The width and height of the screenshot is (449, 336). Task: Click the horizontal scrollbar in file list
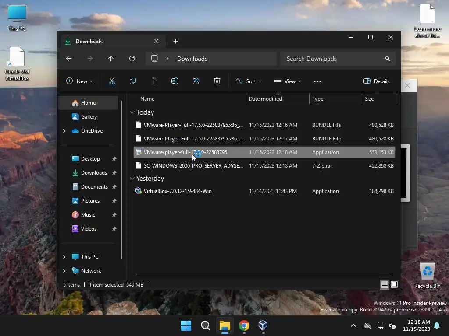(x=264, y=276)
